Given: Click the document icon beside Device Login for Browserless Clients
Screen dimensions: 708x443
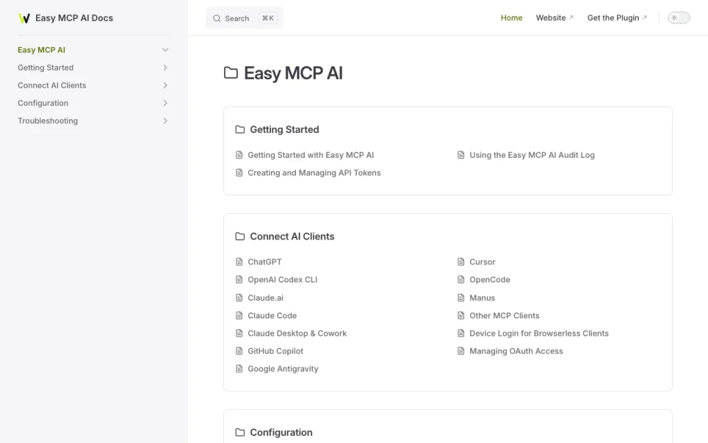Looking at the screenshot, I should coord(461,333).
